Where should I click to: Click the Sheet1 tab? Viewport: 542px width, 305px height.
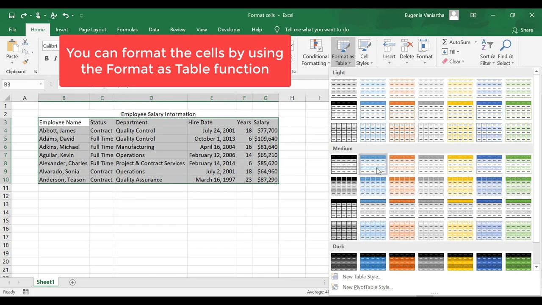tap(46, 282)
